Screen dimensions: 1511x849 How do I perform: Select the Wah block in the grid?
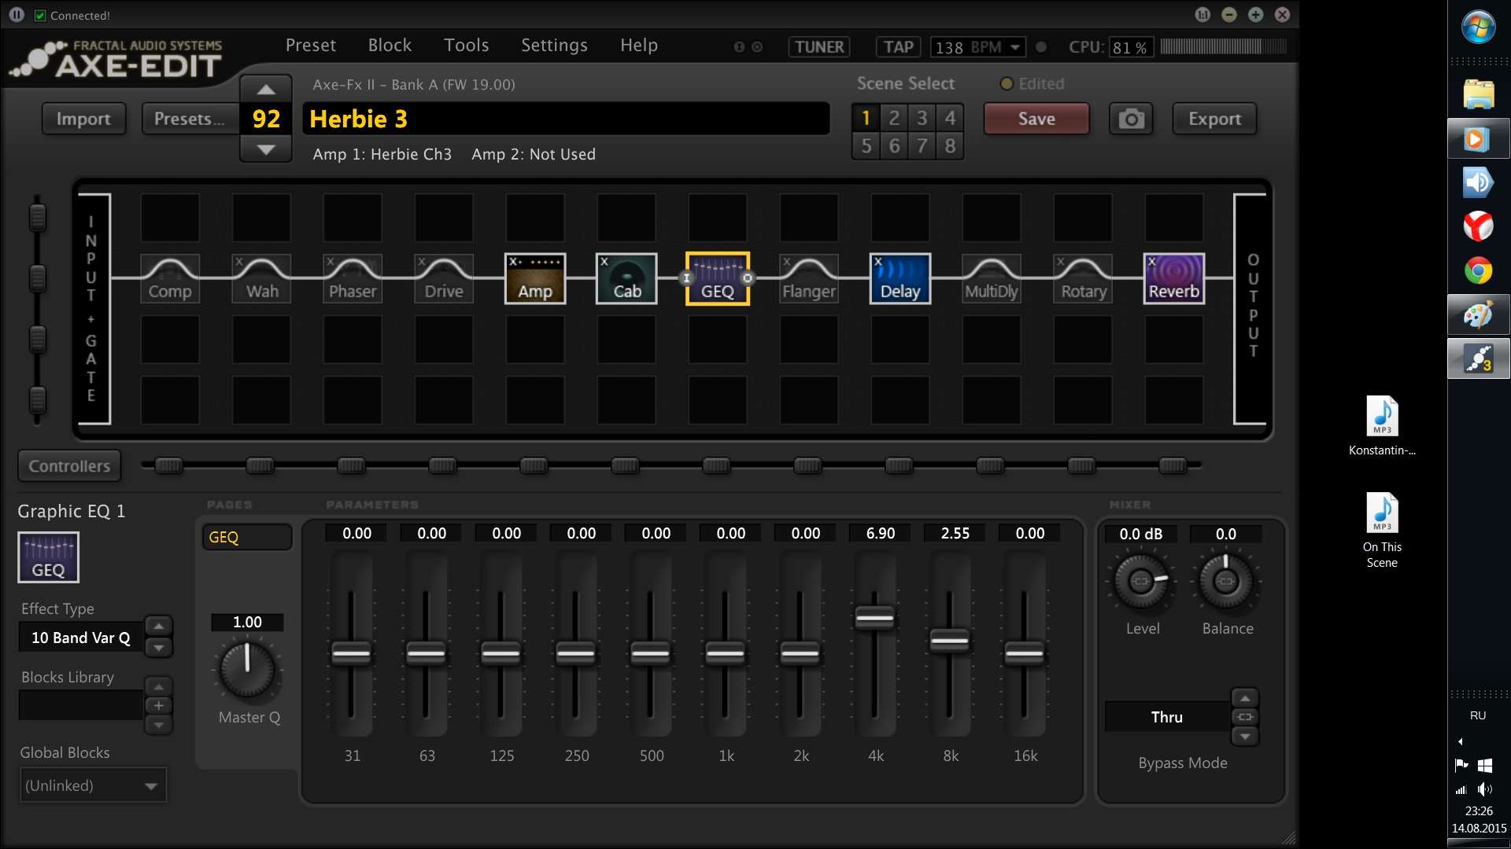(x=261, y=278)
